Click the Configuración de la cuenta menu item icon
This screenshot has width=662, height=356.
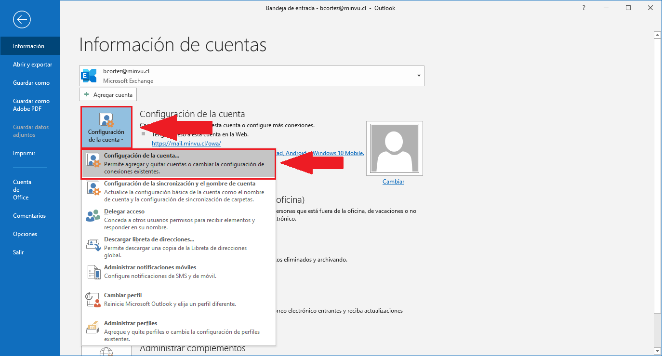pos(93,160)
